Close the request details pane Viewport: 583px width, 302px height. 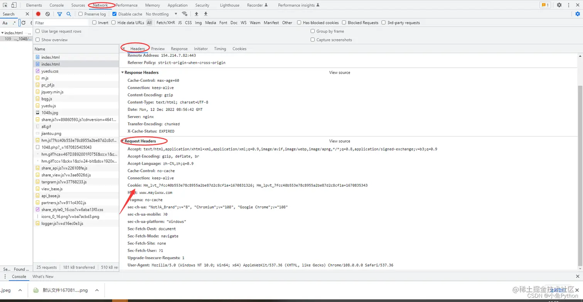123,49
